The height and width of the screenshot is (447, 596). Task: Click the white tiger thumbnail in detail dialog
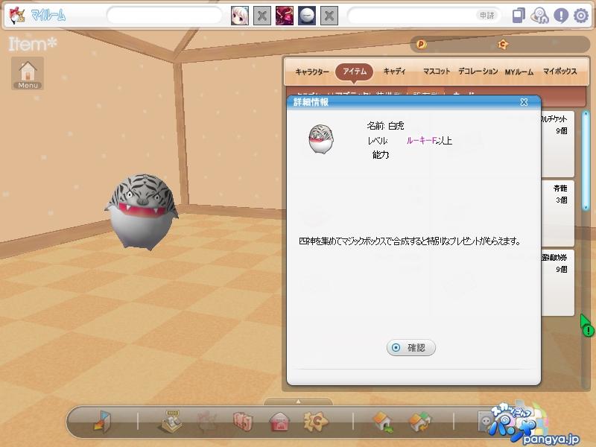coord(321,139)
